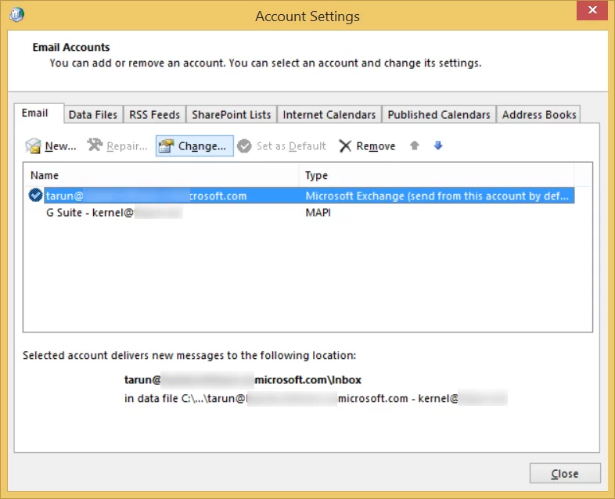
Task: Click the Repair tools icon
Action: (95, 145)
